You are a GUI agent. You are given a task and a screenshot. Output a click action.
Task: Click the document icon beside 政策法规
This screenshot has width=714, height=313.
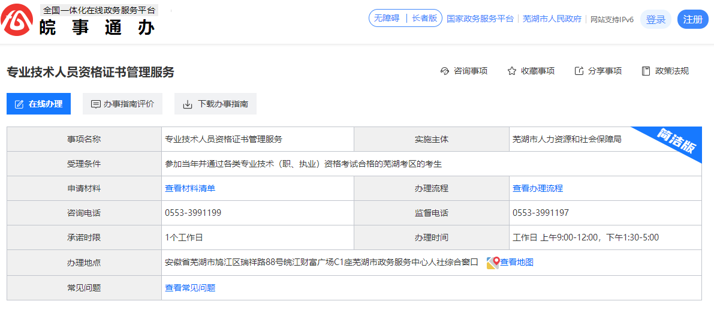click(x=646, y=71)
